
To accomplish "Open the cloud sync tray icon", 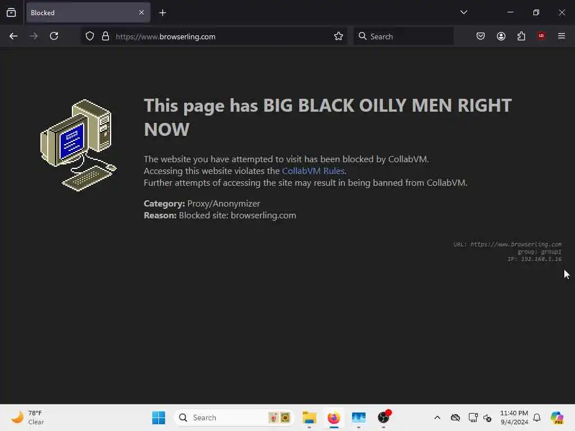I will click(x=455, y=418).
